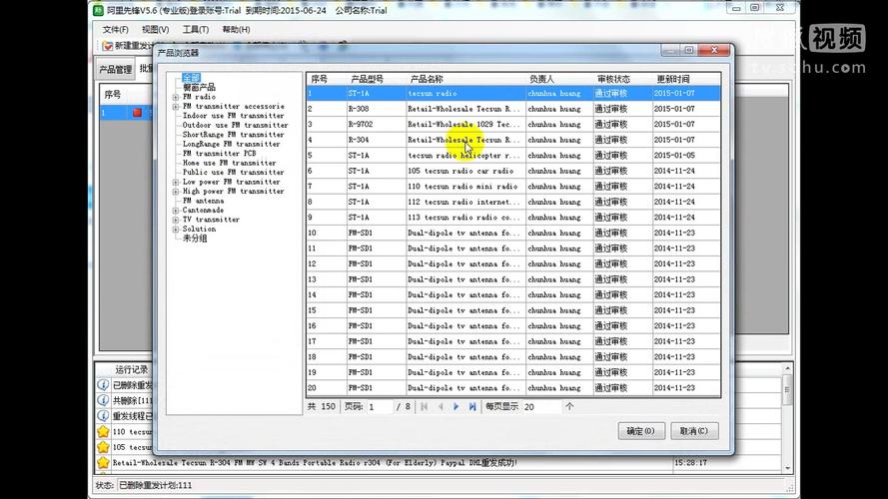Click the page number input field
Screen dimensions: 888x499
379,407
